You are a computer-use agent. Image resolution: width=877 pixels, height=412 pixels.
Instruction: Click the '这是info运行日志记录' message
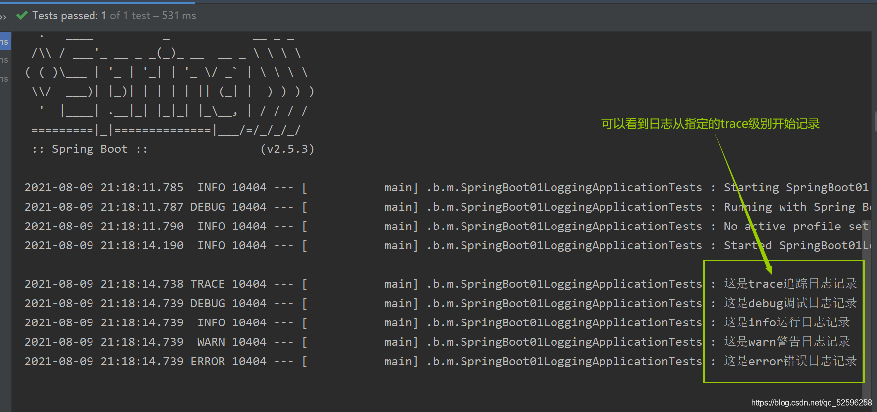787,322
